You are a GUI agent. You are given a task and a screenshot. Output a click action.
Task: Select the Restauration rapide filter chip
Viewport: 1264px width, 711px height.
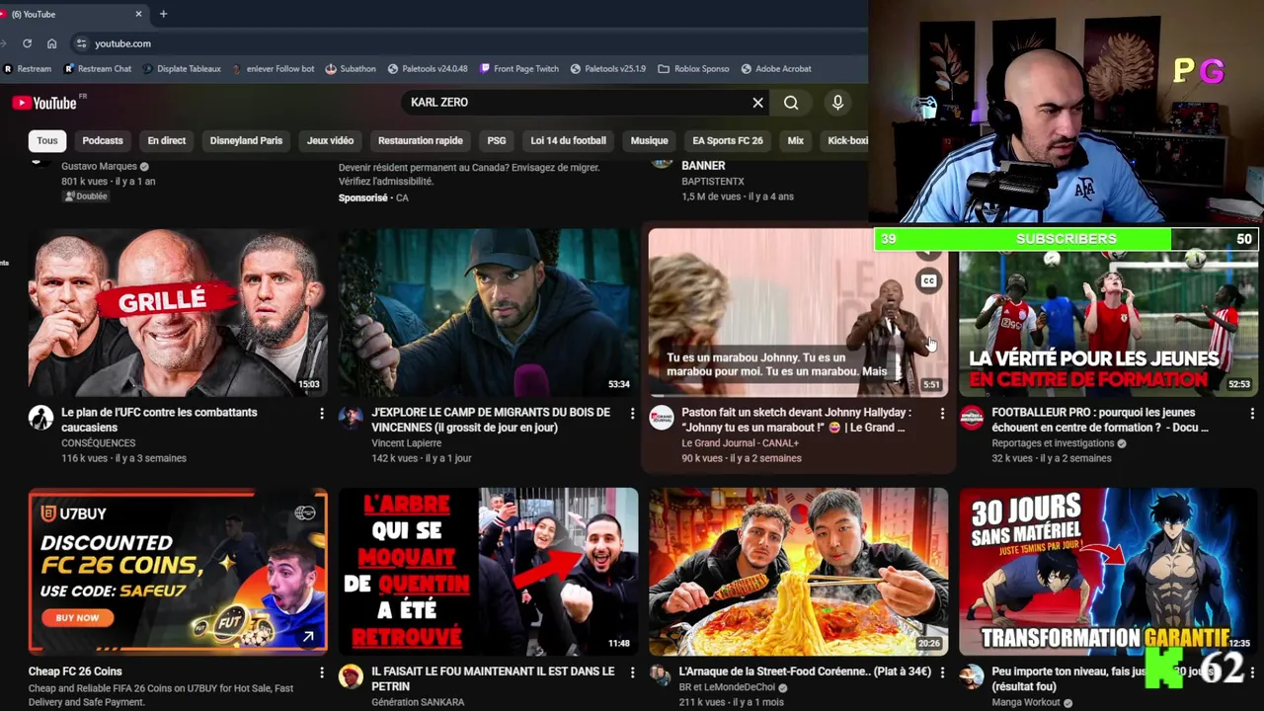420,140
